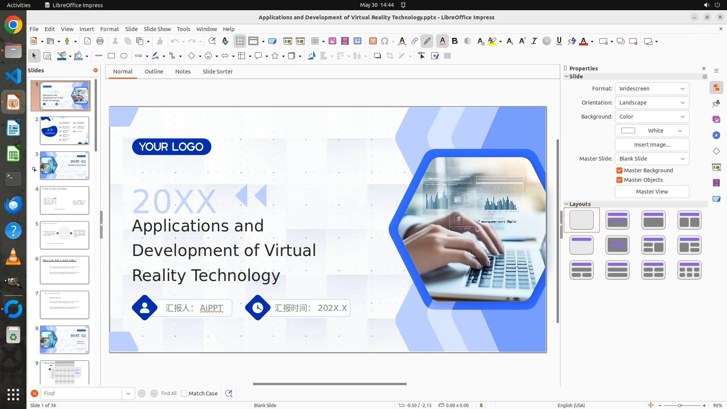
Task: Open the Master Slide dropdown
Action: pyautogui.click(x=652, y=159)
